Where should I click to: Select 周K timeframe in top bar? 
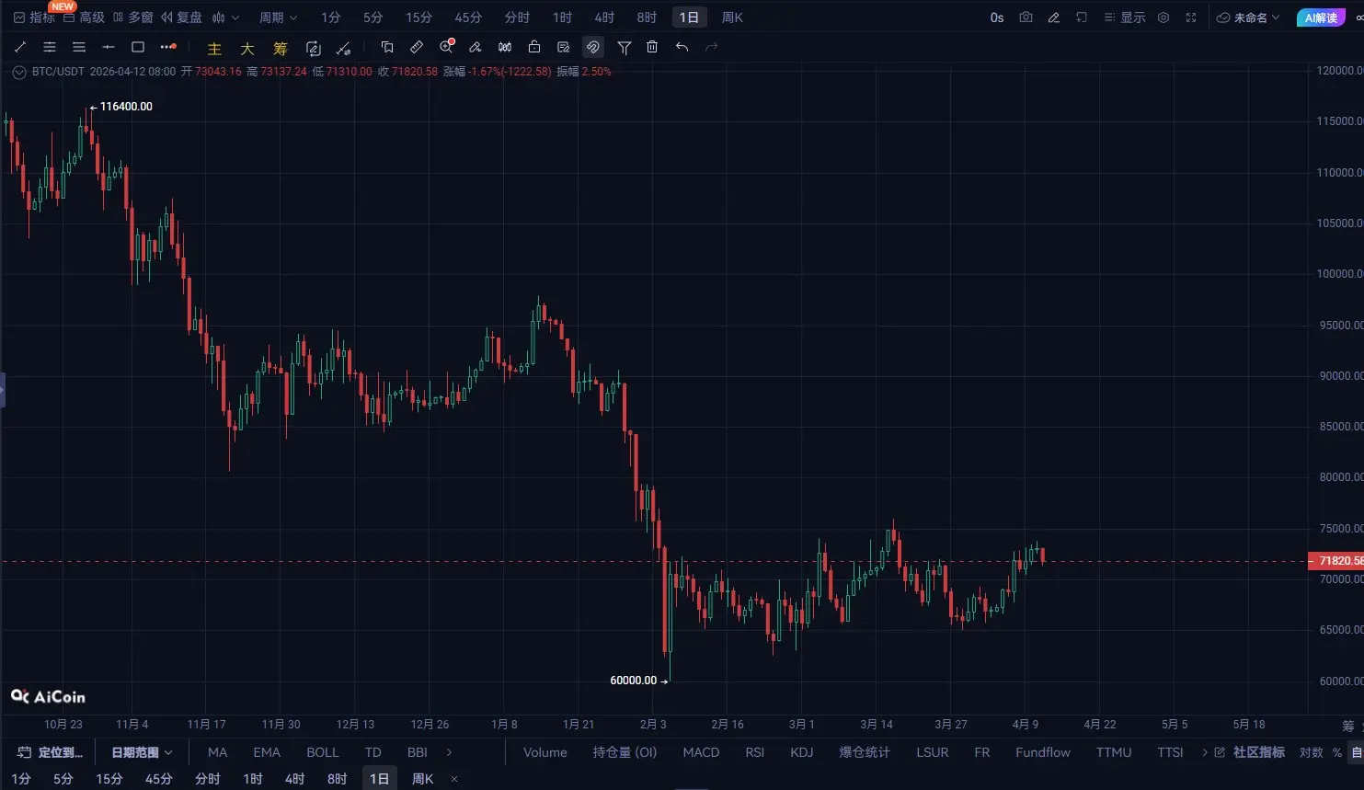(732, 17)
